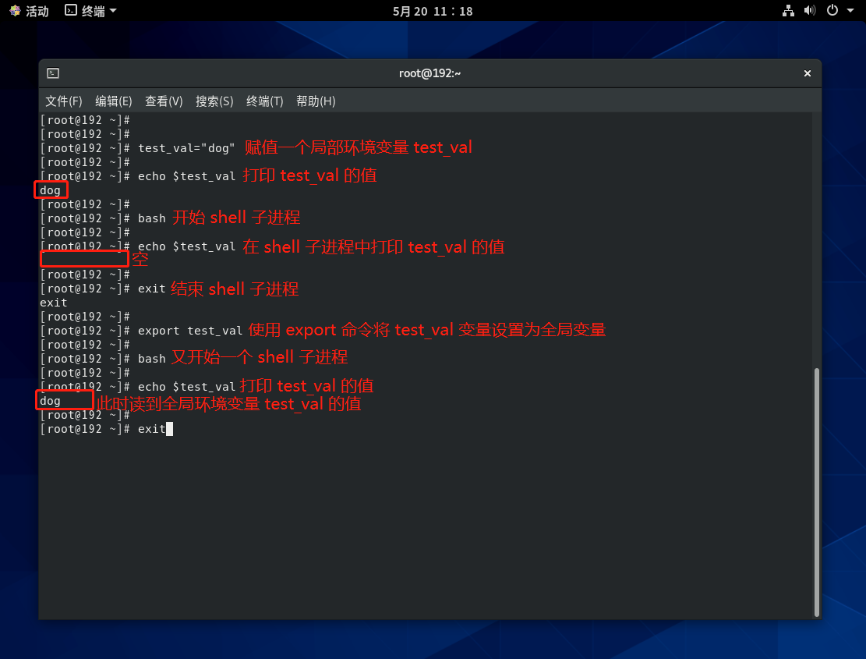The height and width of the screenshot is (659, 866).
Task: Click the volume speaker icon
Action: pyautogui.click(x=810, y=11)
